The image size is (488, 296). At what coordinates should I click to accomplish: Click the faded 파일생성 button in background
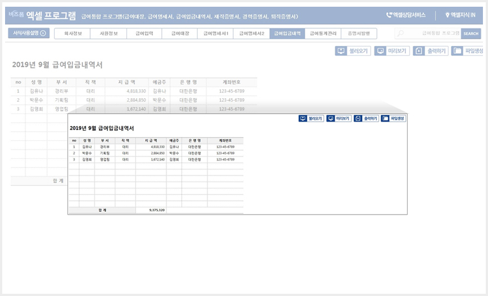tap(467, 51)
